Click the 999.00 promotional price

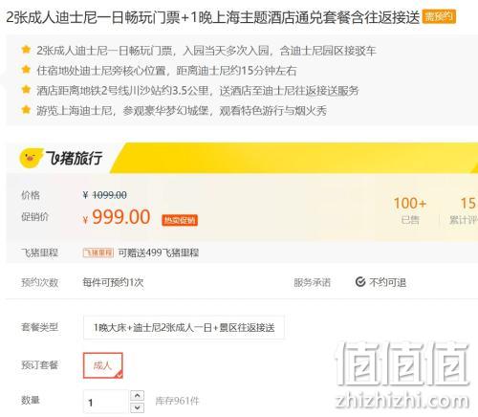(121, 217)
